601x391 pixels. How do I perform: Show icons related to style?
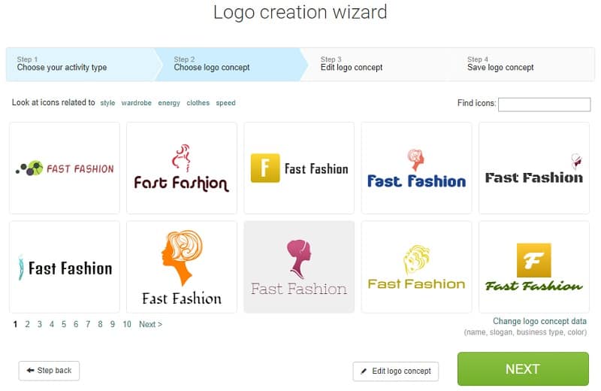[x=107, y=103]
